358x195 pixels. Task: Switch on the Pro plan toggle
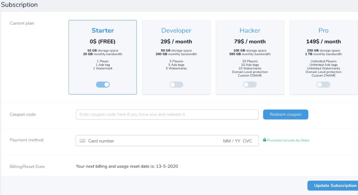(x=323, y=85)
